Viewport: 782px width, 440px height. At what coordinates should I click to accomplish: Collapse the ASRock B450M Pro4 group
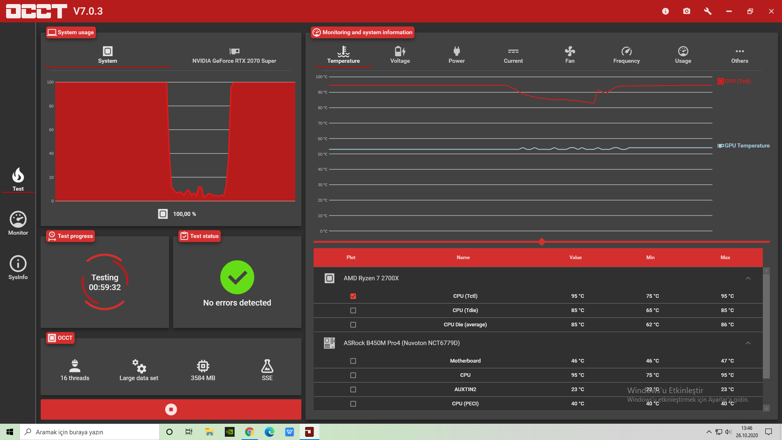[x=748, y=343]
